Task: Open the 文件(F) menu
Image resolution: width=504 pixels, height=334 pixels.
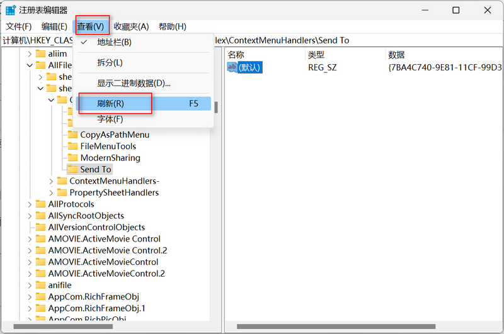Action: 19,26
